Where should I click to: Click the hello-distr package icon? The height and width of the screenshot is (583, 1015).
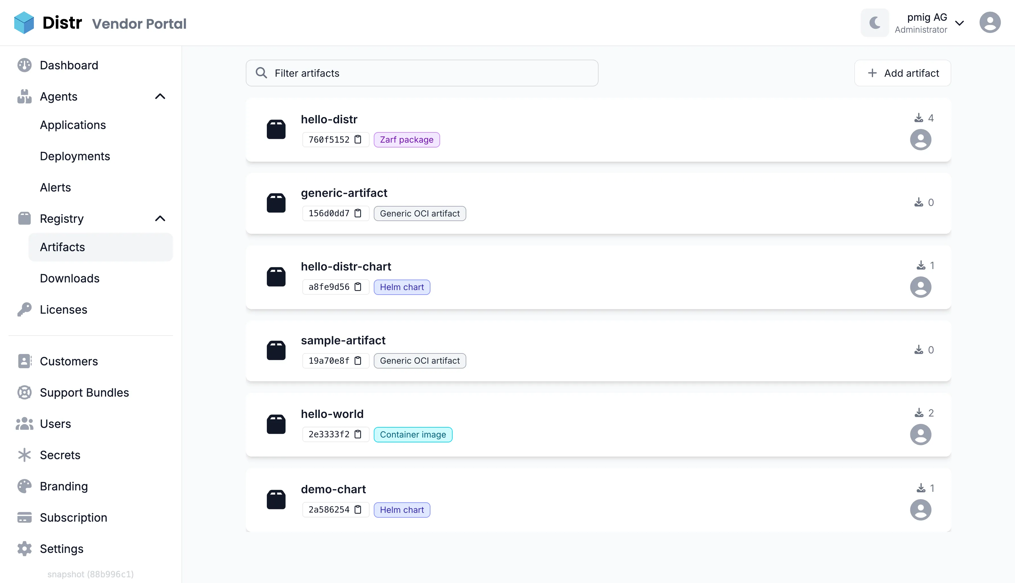click(x=276, y=129)
